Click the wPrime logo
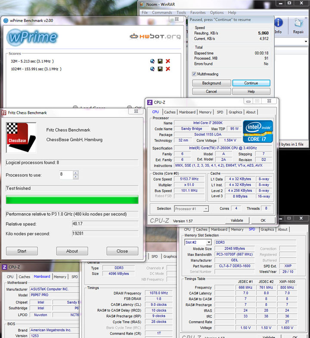Screen dimensions: 310x338 32,37
